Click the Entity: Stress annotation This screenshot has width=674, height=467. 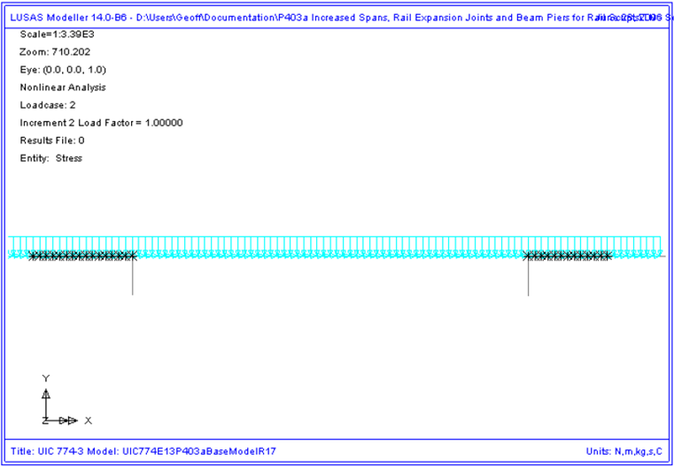pyautogui.click(x=50, y=157)
